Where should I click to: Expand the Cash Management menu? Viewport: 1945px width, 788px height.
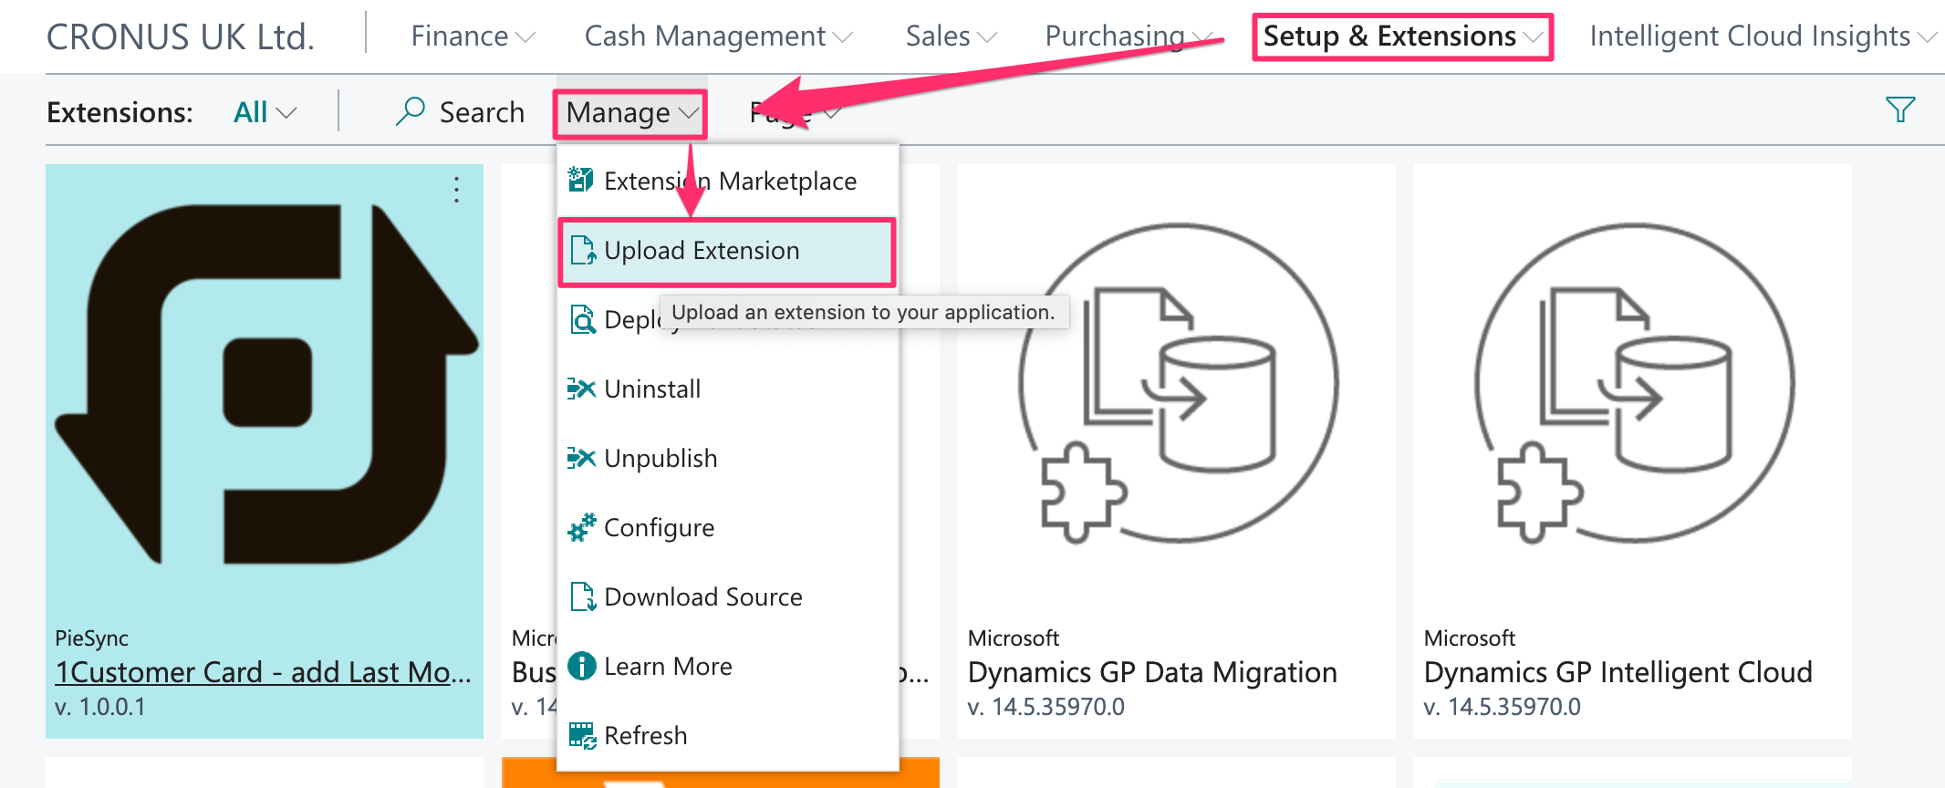coord(718,36)
